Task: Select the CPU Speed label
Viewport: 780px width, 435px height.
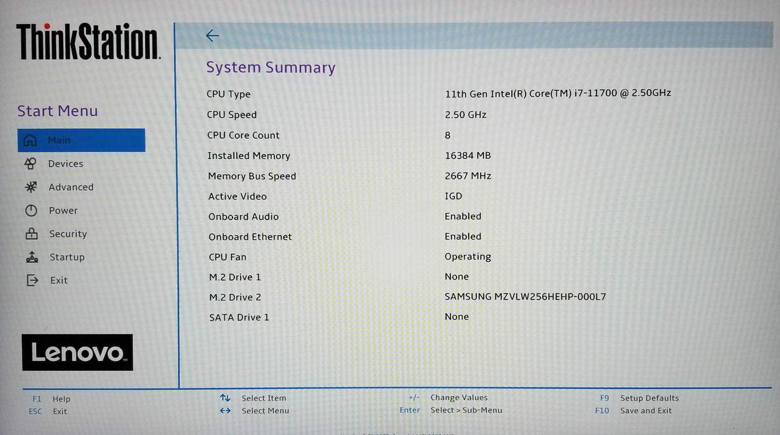Action: pyautogui.click(x=232, y=115)
